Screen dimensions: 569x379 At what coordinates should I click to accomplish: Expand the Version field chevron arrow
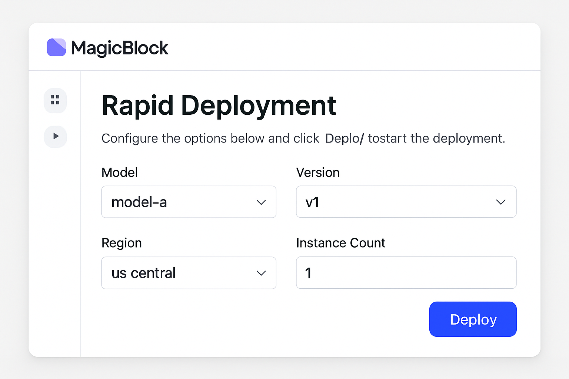pos(501,202)
